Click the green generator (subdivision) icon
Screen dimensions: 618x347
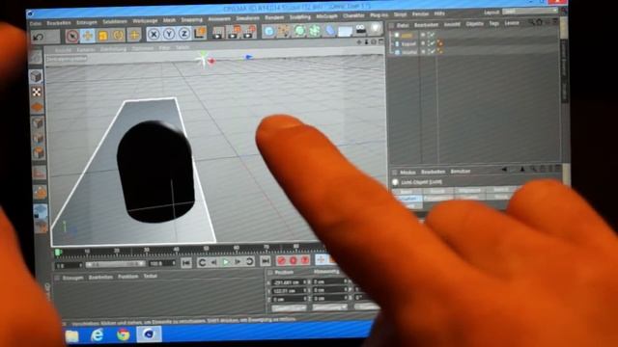(x=299, y=30)
